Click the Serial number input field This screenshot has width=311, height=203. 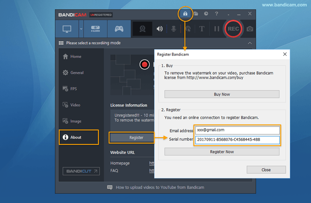237,140
